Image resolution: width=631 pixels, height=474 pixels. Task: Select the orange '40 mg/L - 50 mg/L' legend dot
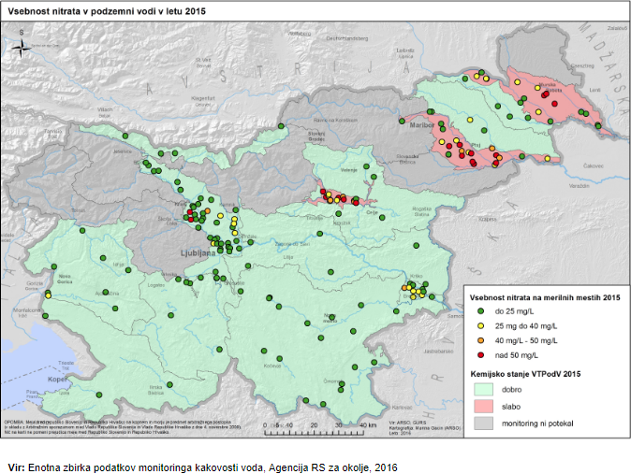coord(478,340)
